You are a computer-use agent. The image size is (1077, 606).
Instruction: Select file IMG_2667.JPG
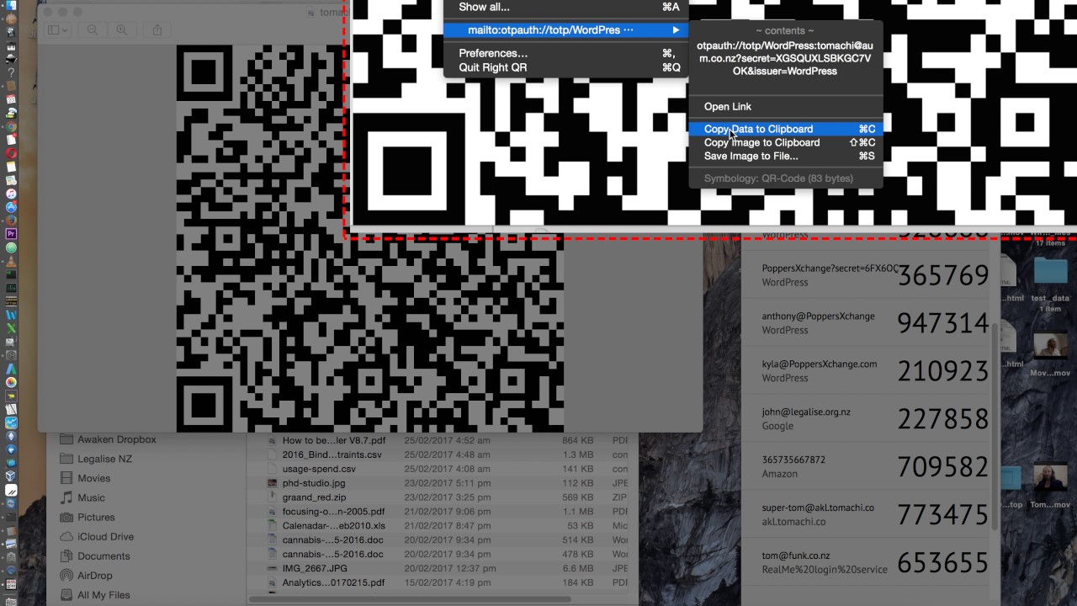[315, 568]
